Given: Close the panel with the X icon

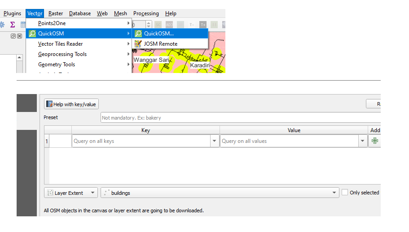Looking at the screenshot, I should click(x=20, y=36).
